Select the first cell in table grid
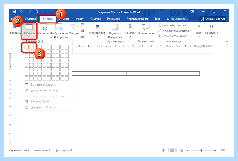The image size is (238, 161). (x=26, y=47)
